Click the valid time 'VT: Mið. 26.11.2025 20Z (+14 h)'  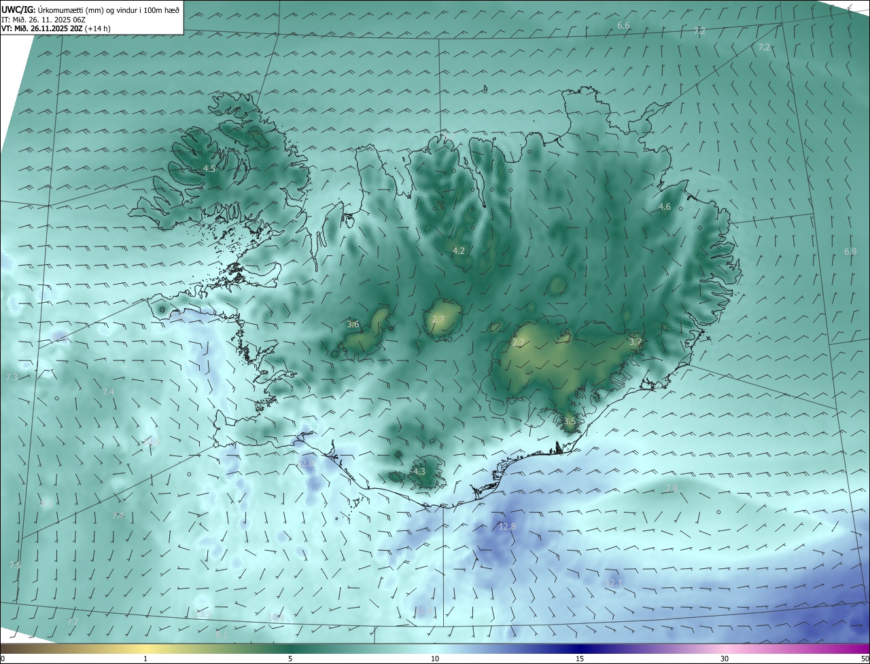click(56, 29)
